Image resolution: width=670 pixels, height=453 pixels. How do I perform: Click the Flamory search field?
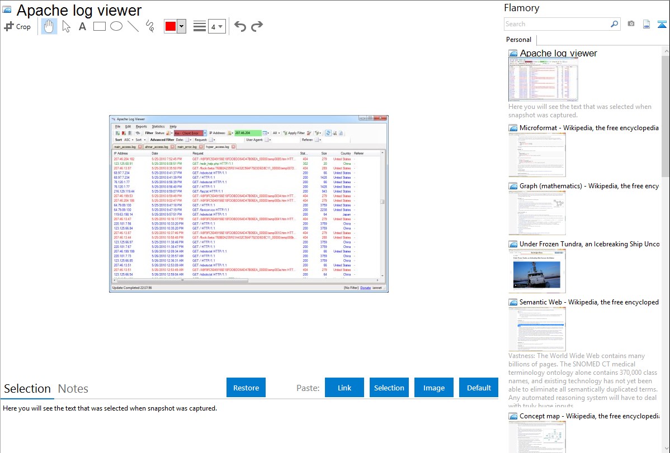coord(556,24)
